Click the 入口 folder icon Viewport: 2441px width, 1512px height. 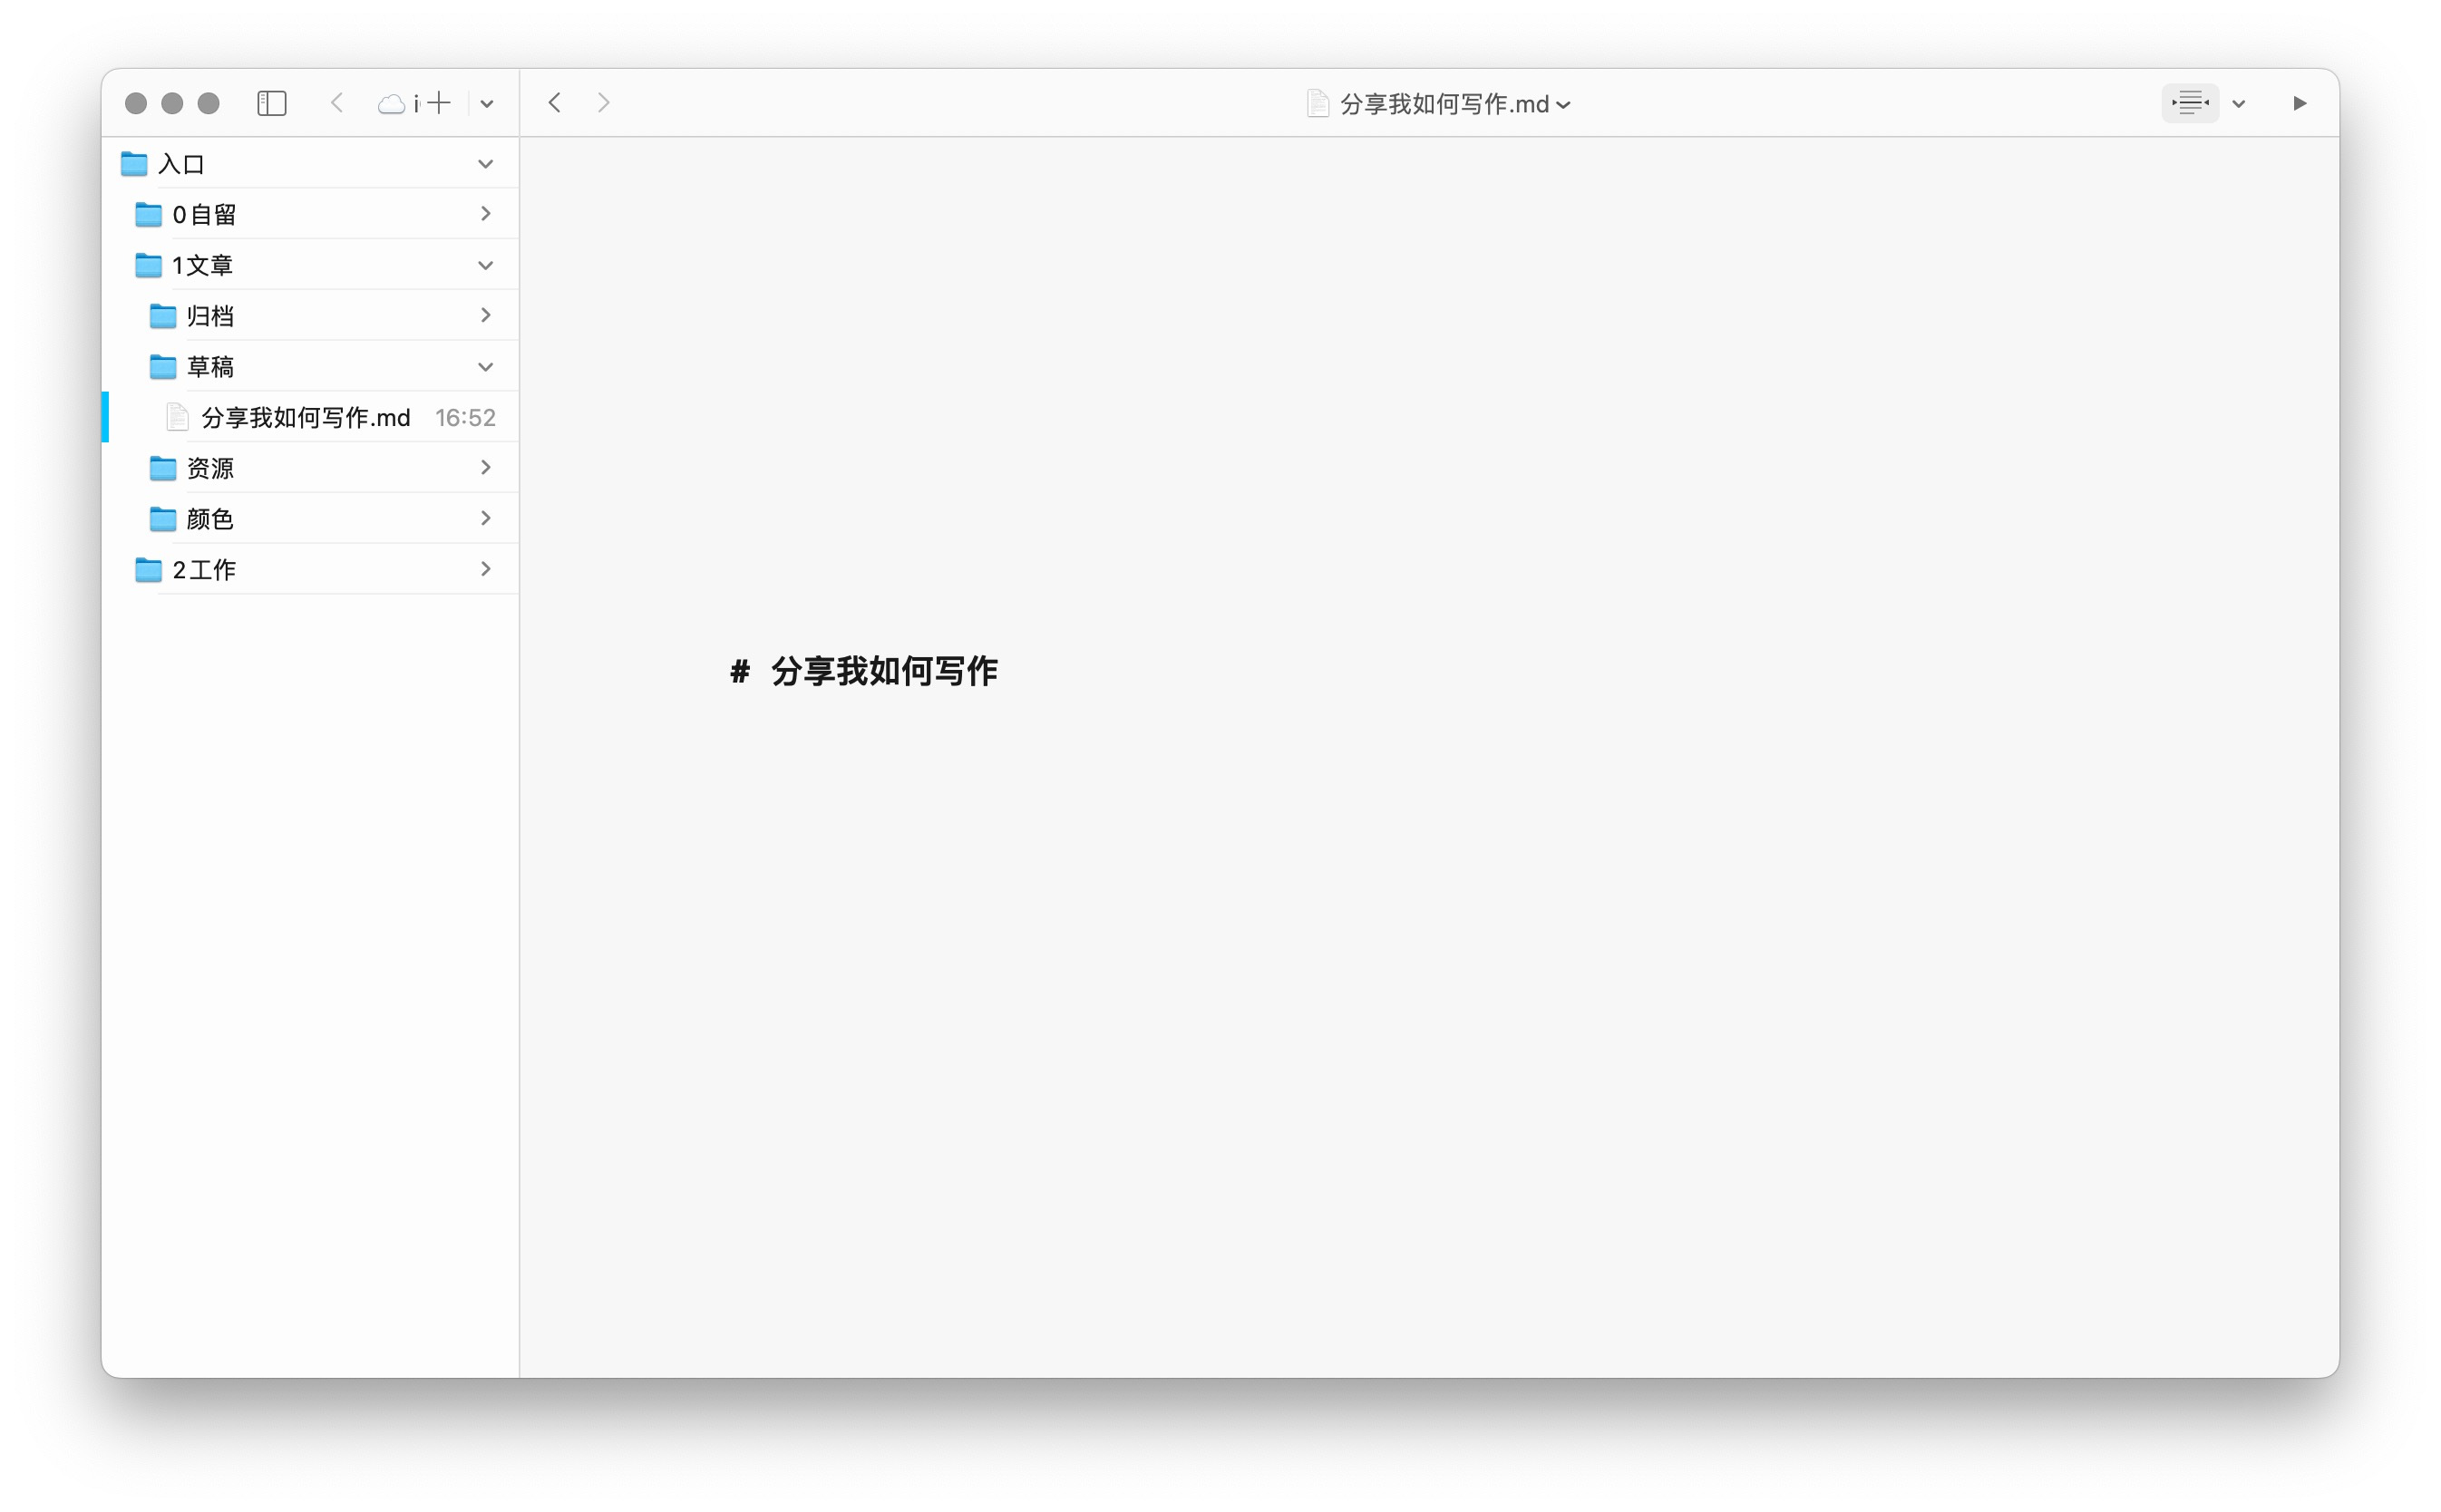click(x=134, y=164)
